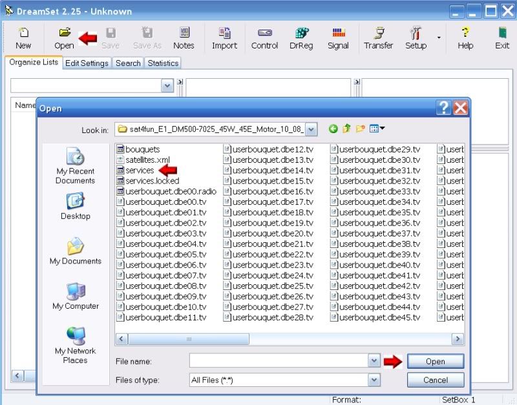Click the Cancel button
The height and width of the screenshot is (405, 517).
436,380
